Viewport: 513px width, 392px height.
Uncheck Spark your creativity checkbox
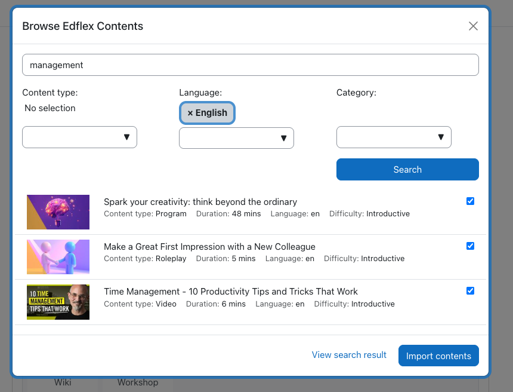[470, 201]
